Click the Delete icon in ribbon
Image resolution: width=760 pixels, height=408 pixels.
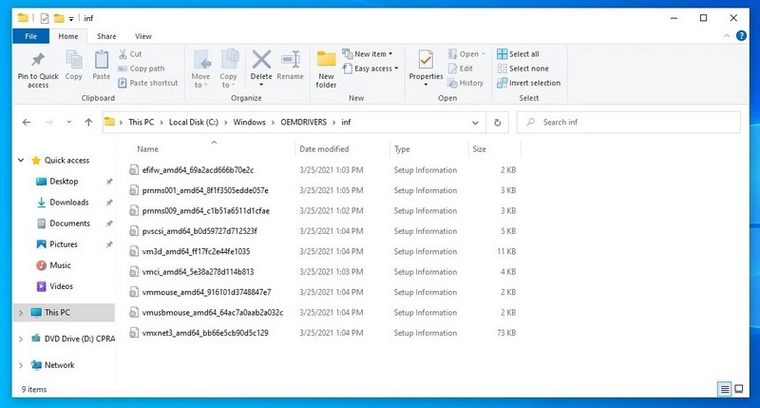(x=261, y=65)
